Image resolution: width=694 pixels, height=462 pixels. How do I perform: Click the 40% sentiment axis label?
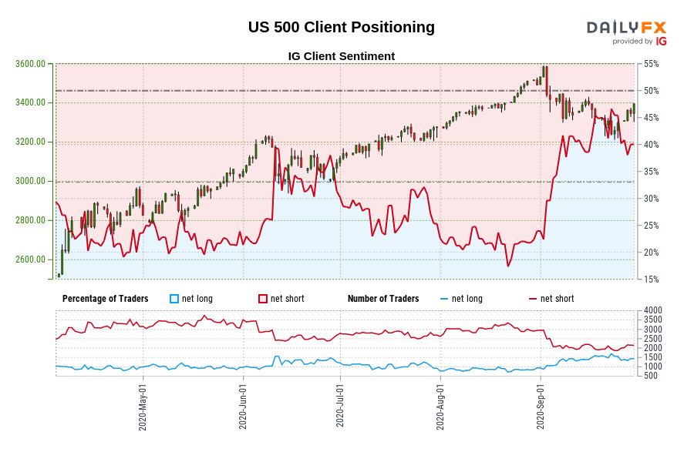pos(651,145)
